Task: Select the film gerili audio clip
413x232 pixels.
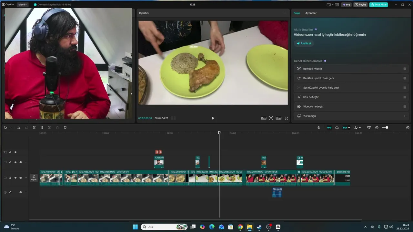Action: 277,192
